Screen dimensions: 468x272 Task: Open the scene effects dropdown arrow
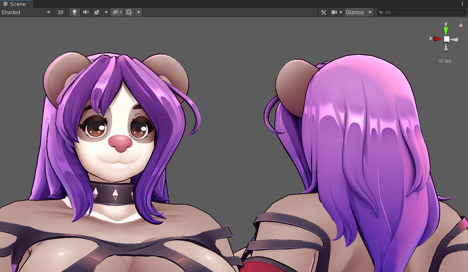[106, 12]
